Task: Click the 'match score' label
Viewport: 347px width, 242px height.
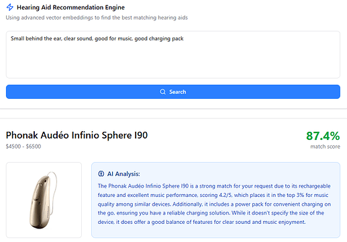Action: tap(325, 147)
